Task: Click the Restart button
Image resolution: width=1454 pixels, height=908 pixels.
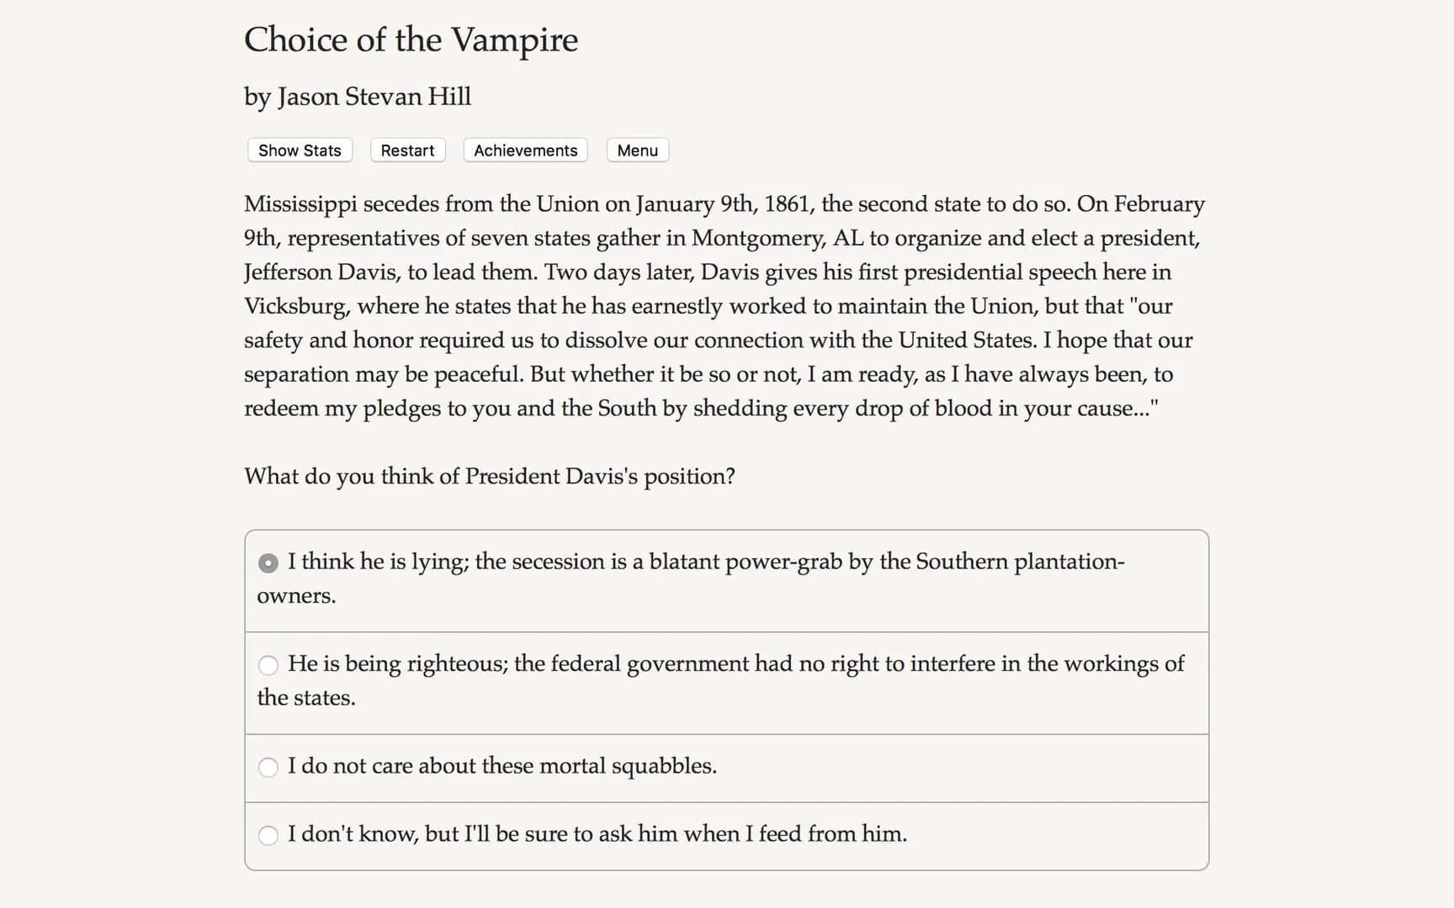Action: [x=407, y=150]
